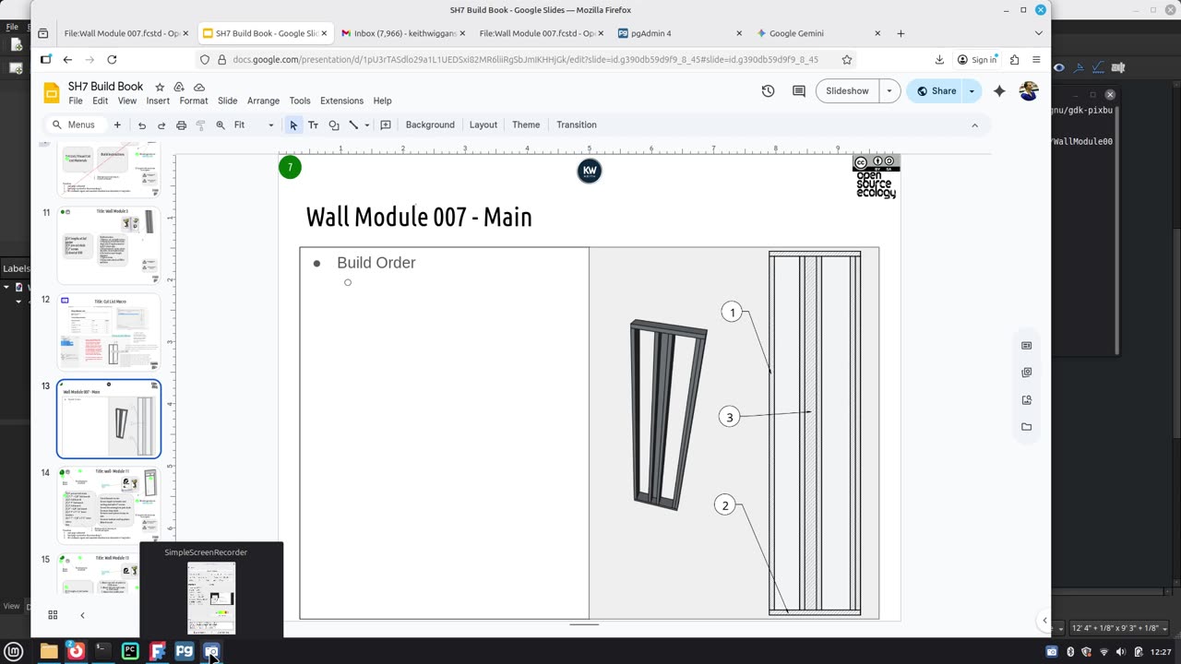Viewport: 1181px width, 664px height.
Task: Click the Zoom magnifier tool icon
Action: [221, 125]
